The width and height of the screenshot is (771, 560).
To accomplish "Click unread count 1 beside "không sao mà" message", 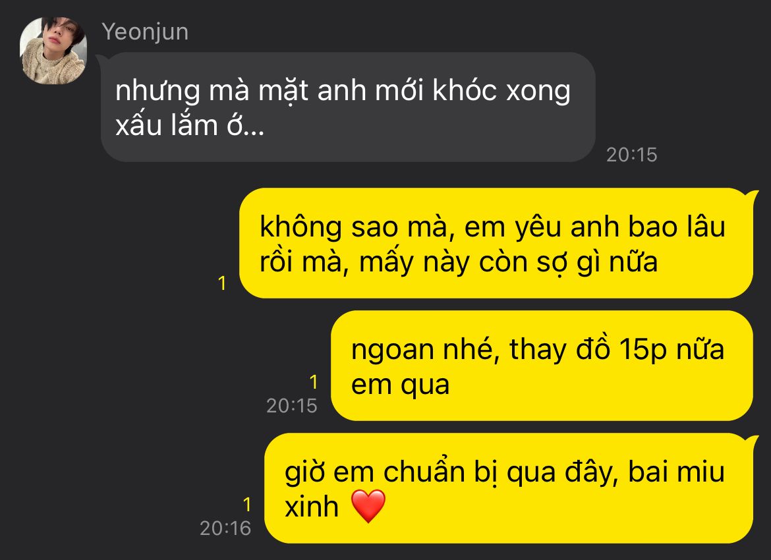I will [x=222, y=283].
